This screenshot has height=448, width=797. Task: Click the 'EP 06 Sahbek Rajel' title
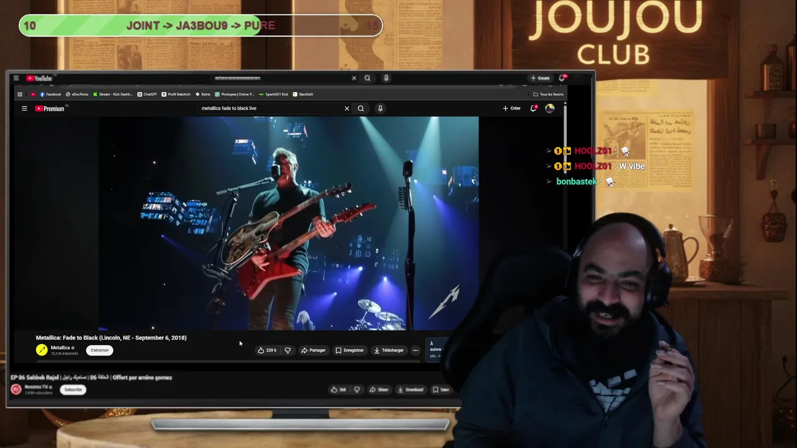pos(92,378)
